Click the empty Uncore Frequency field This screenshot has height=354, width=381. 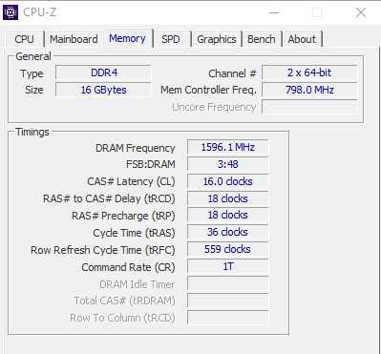point(309,107)
